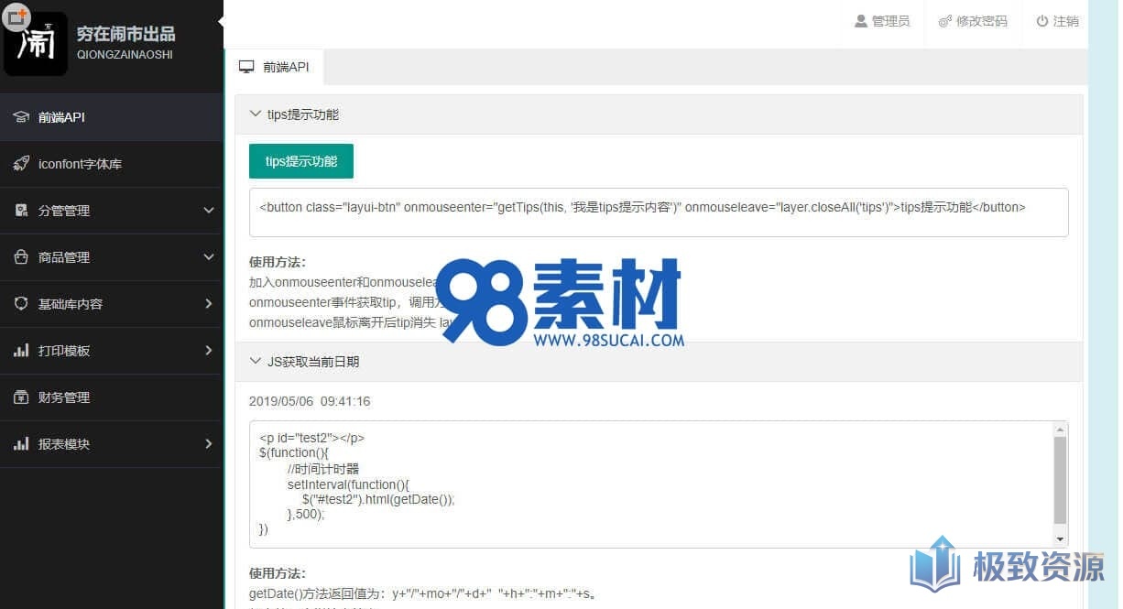
Task: Collapse the JS获取当前日期 section chevron
Action: pos(256,362)
